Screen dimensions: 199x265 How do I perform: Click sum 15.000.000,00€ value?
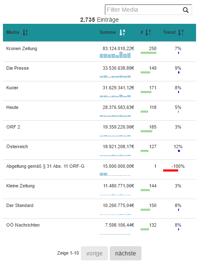pyautogui.click(x=118, y=166)
